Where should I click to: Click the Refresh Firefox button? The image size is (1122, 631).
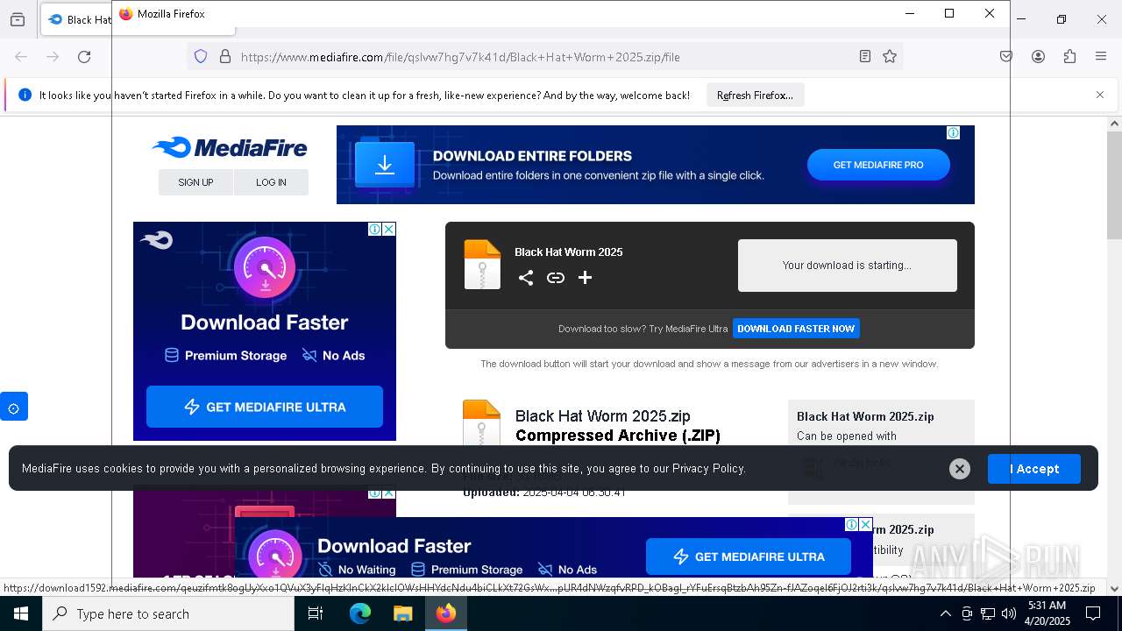point(755,95)
